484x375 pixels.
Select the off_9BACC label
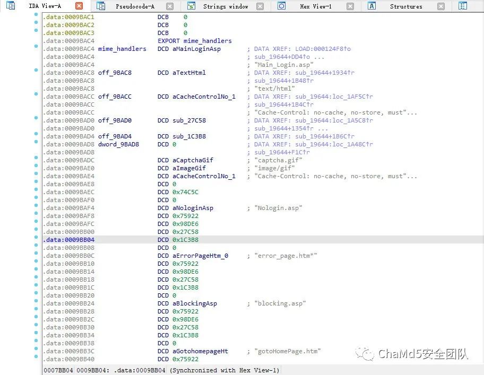pos(115,97)
